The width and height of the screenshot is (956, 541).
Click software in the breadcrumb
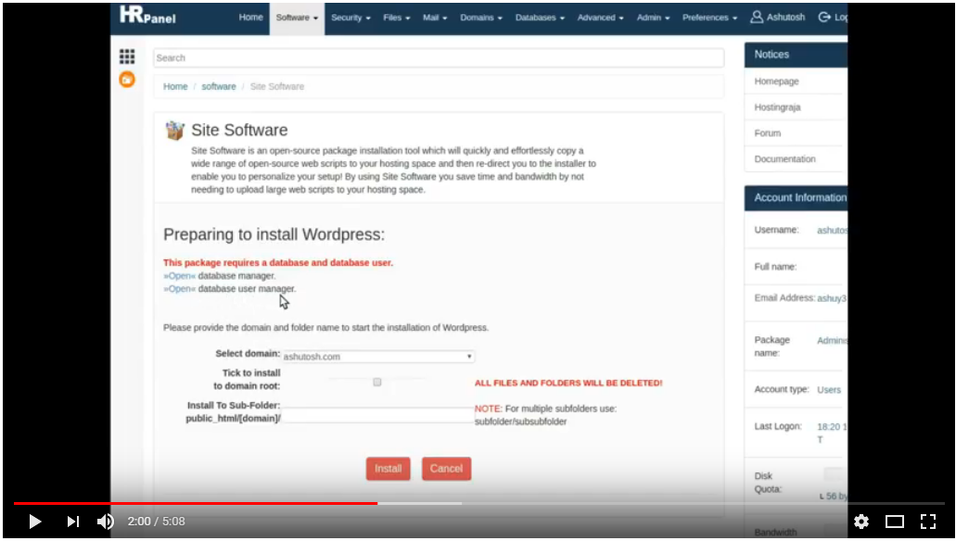pos(219,86)
